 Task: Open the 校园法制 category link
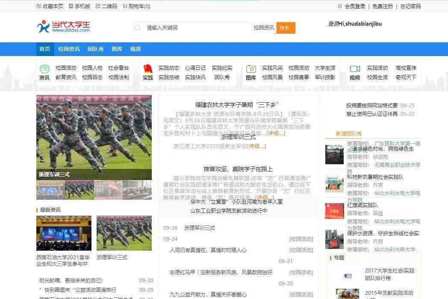click(118, 77)
